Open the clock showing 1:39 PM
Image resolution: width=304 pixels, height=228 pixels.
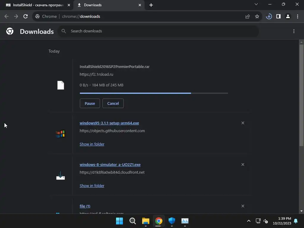pos(282,221)
